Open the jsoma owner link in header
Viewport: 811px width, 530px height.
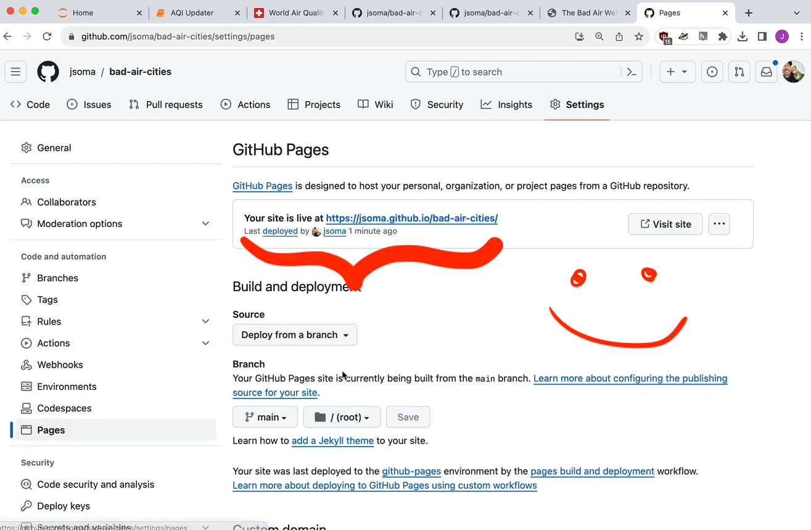point(82,72)
